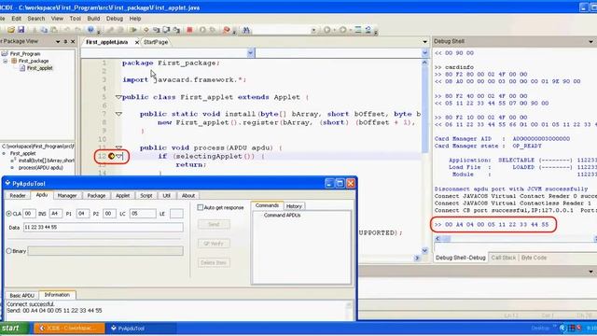Collapse the First_package tree node
Screen dimensions: 597x336
coord(6,61)
